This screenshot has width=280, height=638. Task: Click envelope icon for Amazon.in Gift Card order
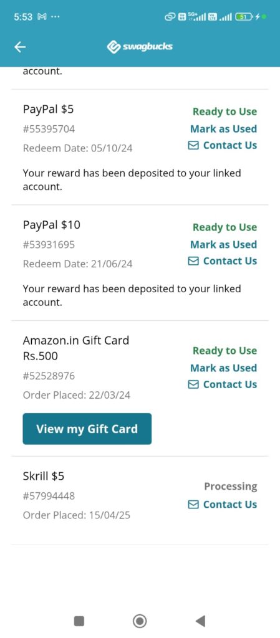click(193, 384)
